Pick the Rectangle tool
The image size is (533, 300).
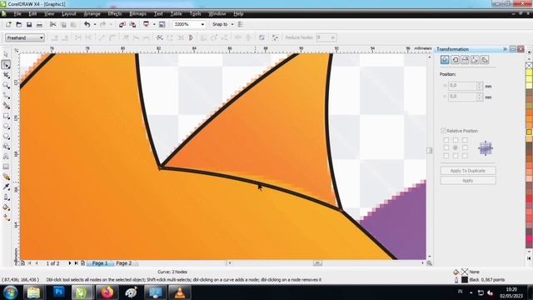click(6, 116)
